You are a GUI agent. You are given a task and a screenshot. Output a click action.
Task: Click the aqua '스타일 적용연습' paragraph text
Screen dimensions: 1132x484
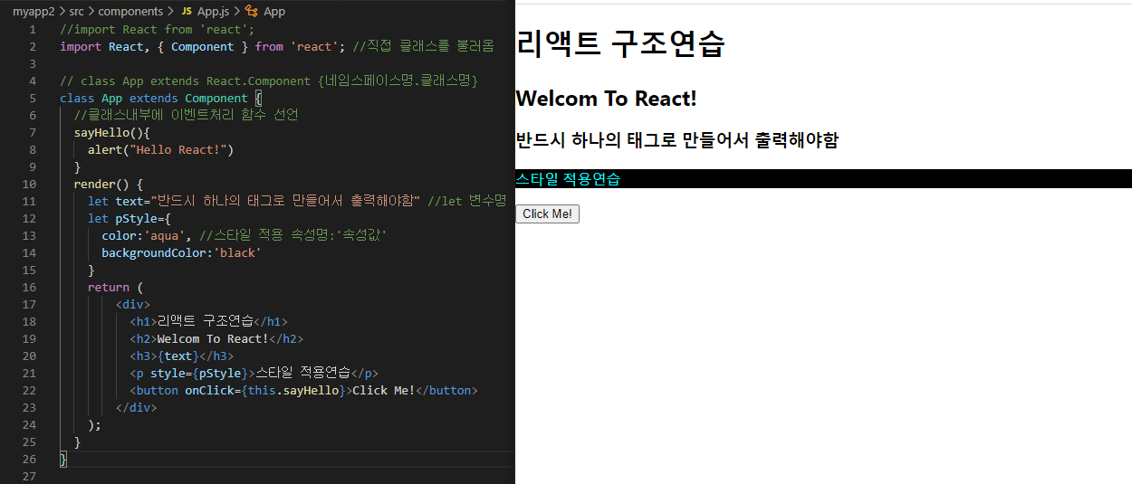point(568,179)
